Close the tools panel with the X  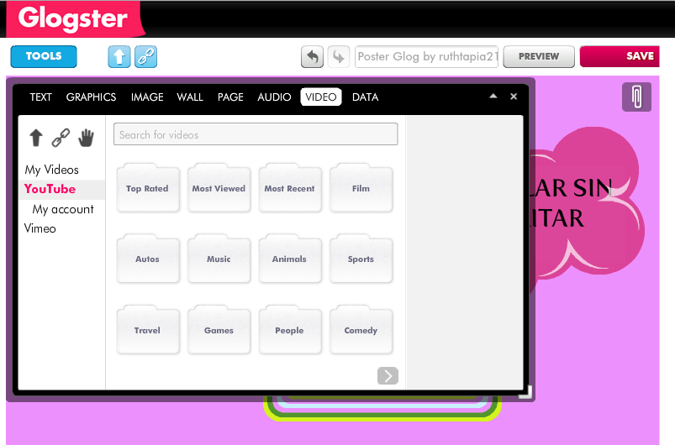coord(514,97)
